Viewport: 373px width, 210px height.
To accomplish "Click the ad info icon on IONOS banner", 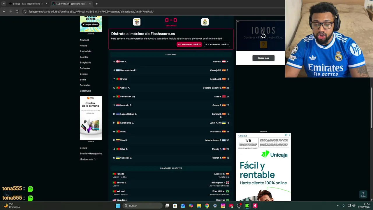I will 238,22.
